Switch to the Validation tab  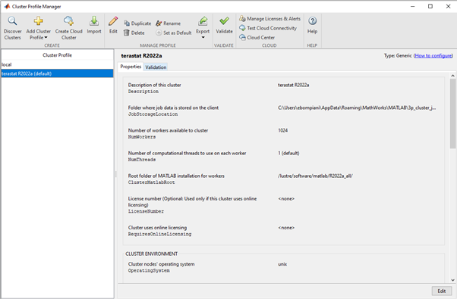pos(156,67)
